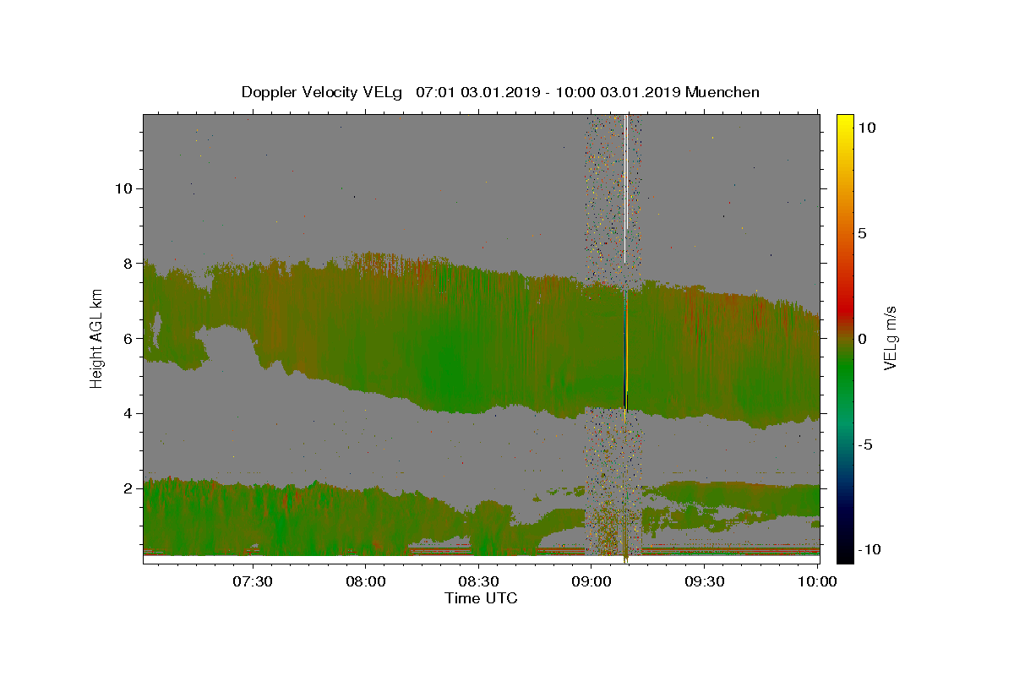
Task: Click the white vertical line near 09:10
Action: click(625, 188)
